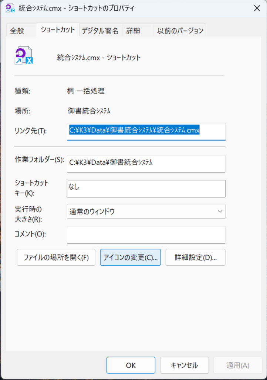This screenshot has height=380, width=267.
Task: Click the 詳細設定 button
Action: point(195,257)
